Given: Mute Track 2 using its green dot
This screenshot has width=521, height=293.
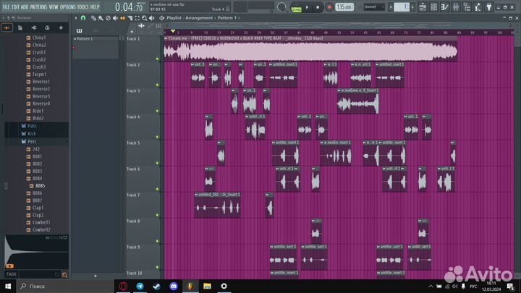Looking at the screenshot, I should [157, 85].
